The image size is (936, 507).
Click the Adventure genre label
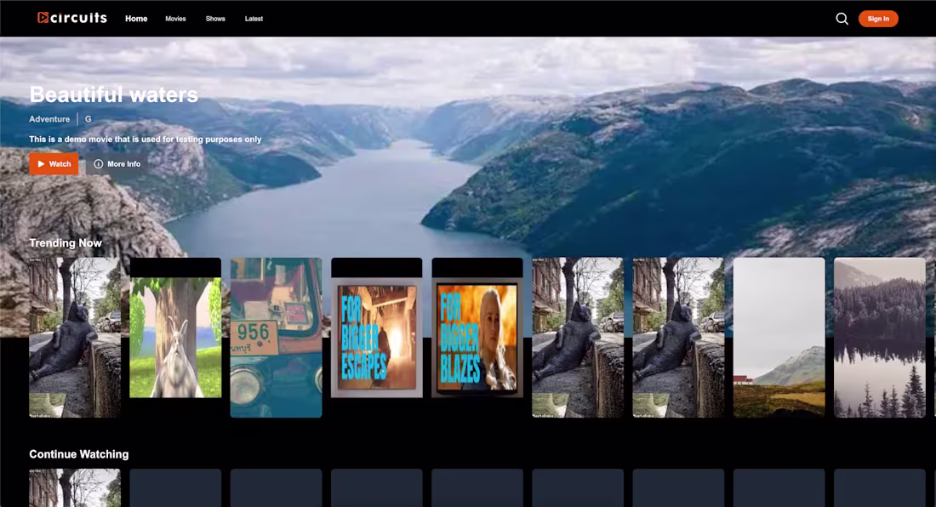tap(49, 119)
